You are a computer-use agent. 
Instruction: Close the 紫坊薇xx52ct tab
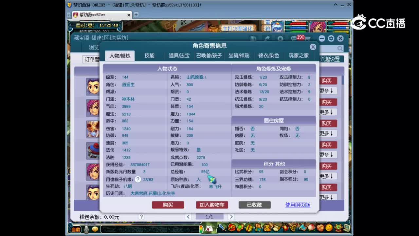[x=129, y=15]
